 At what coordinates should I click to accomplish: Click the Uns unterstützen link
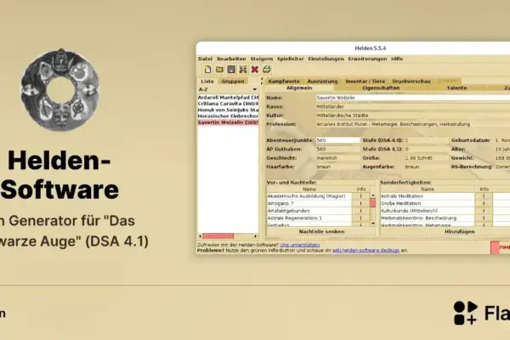coord(300,245)
